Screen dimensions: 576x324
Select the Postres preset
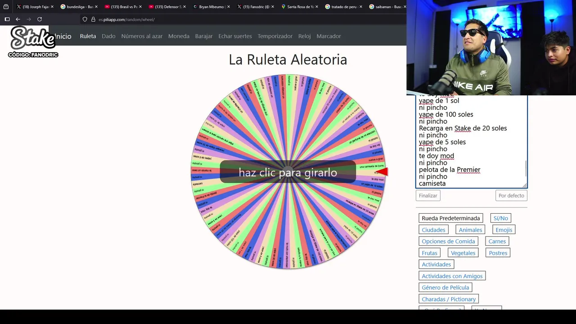click(498, 253)
